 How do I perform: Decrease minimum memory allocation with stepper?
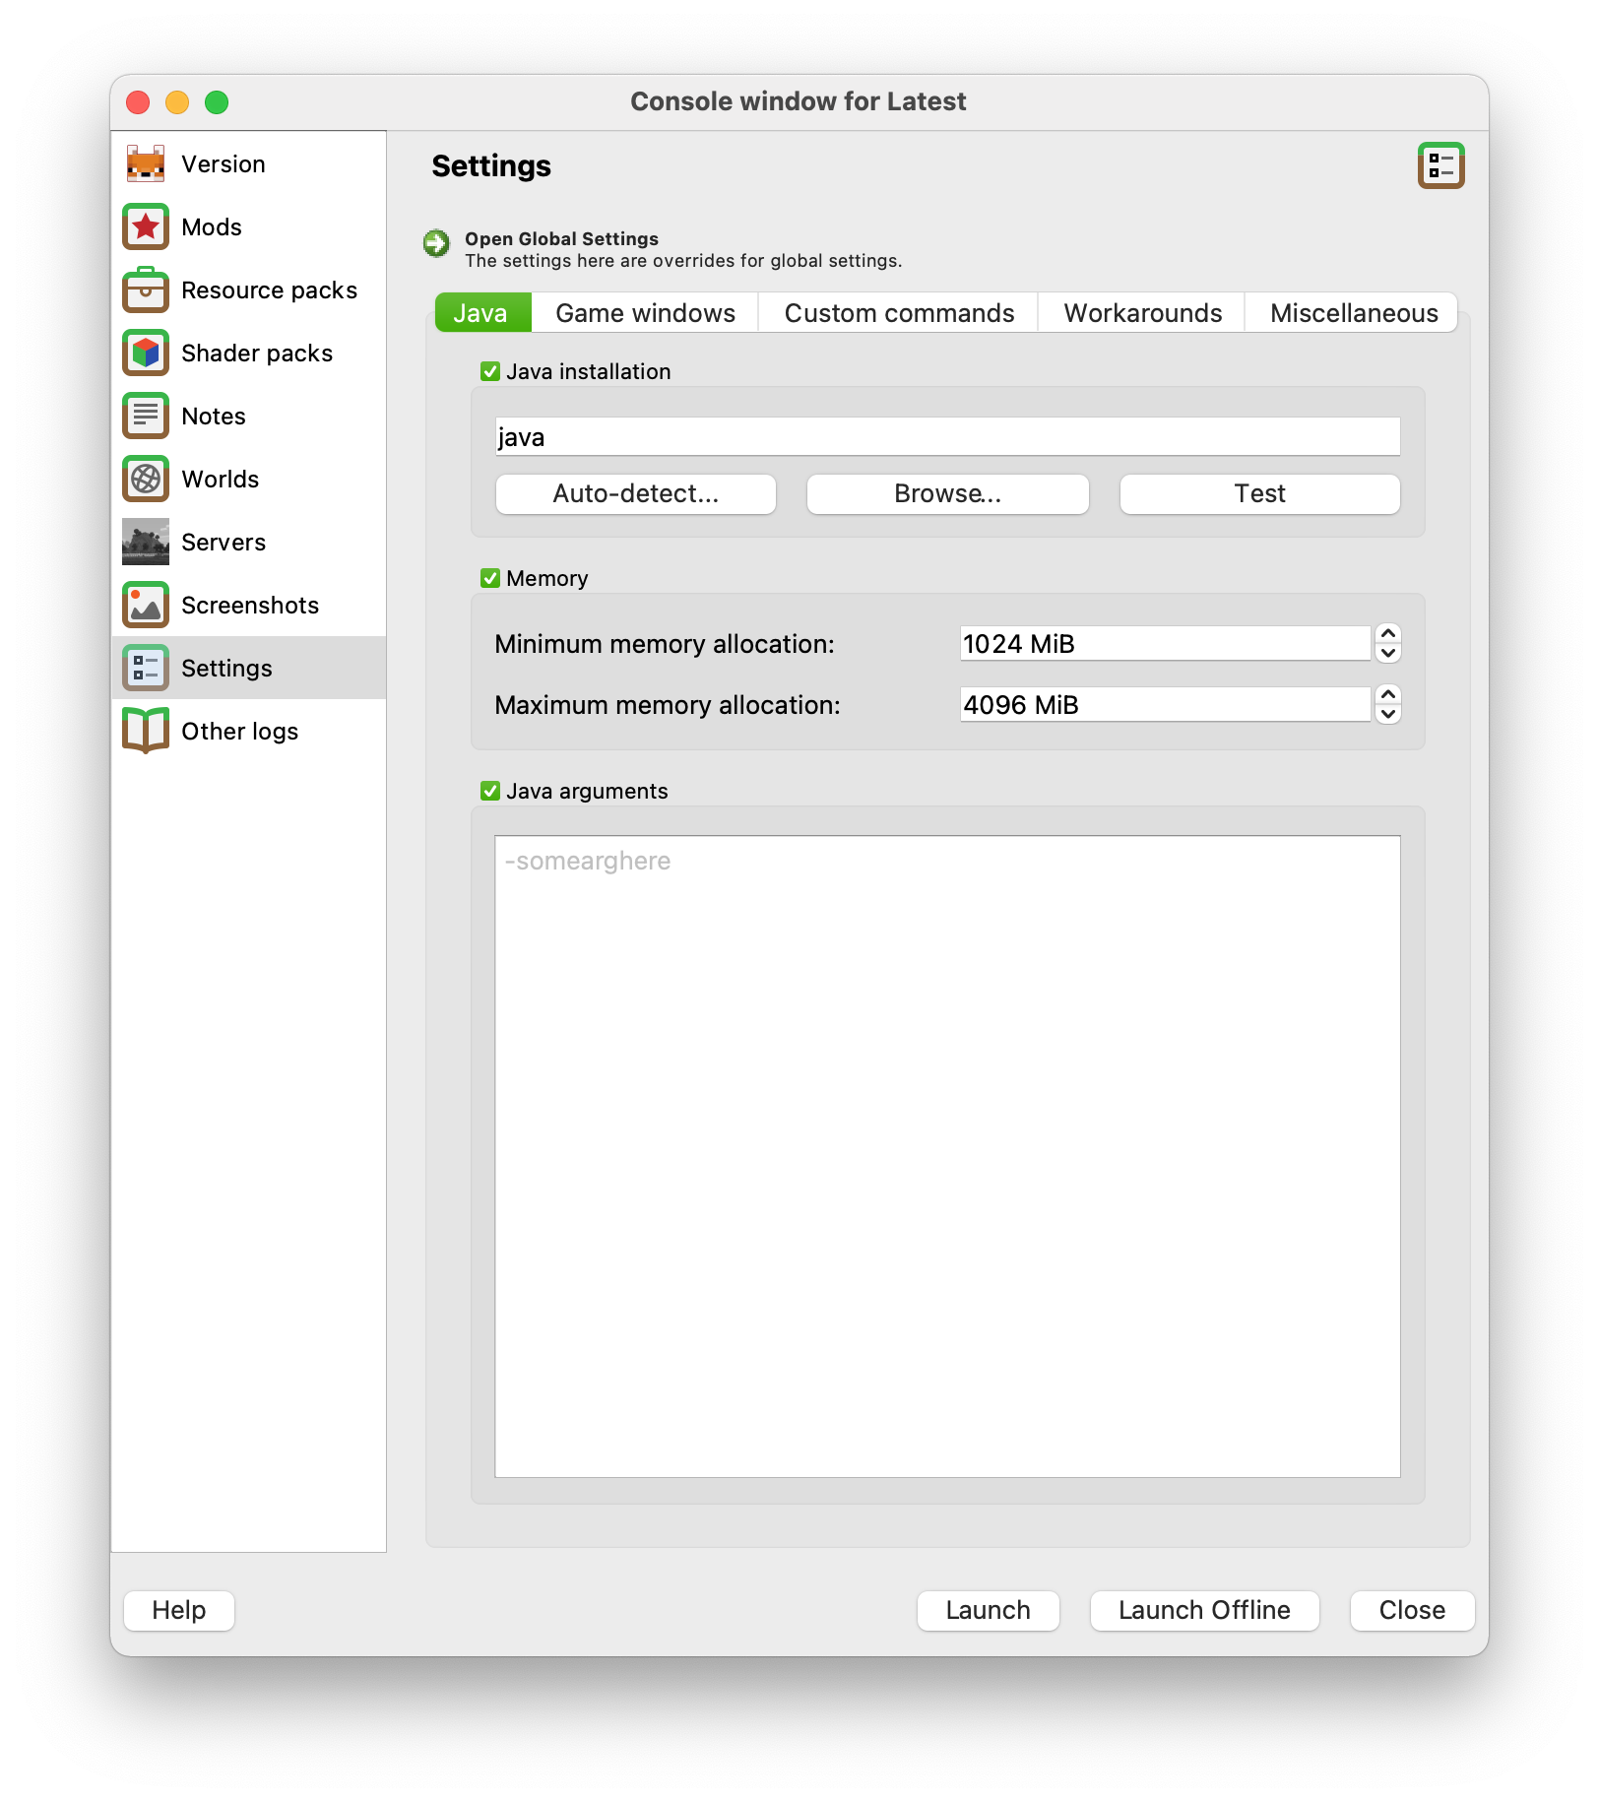pos(1387,652)
